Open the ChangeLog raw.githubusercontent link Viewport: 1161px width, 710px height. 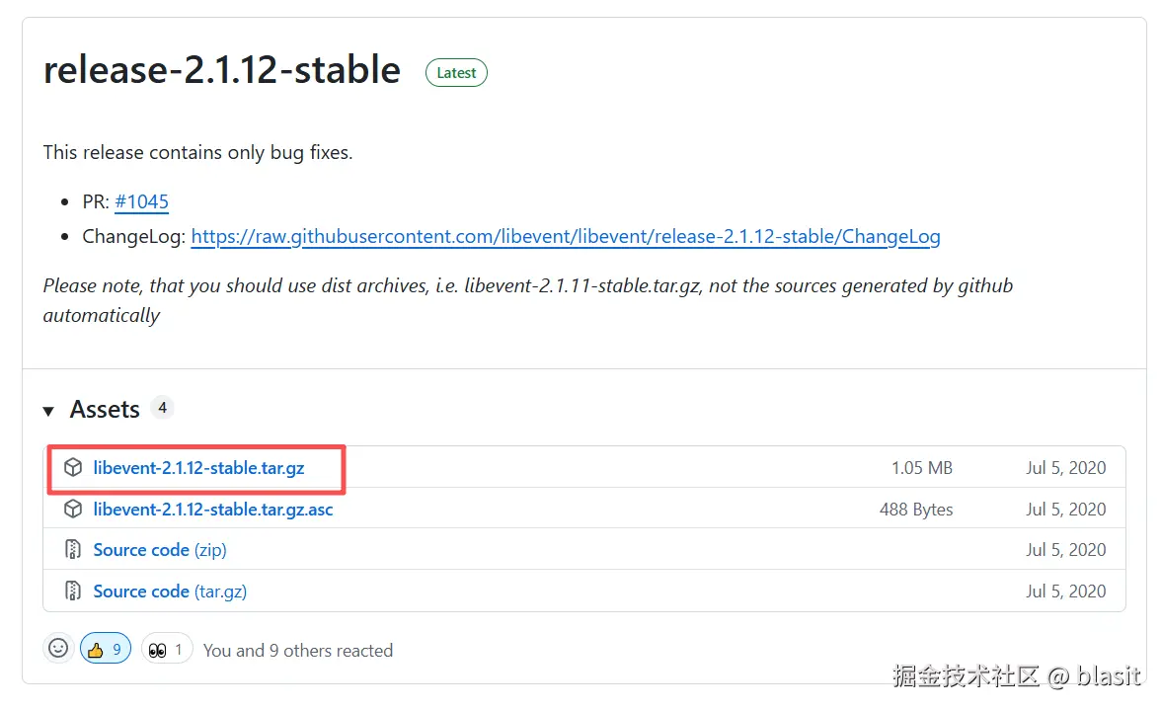tap(565, 237)
